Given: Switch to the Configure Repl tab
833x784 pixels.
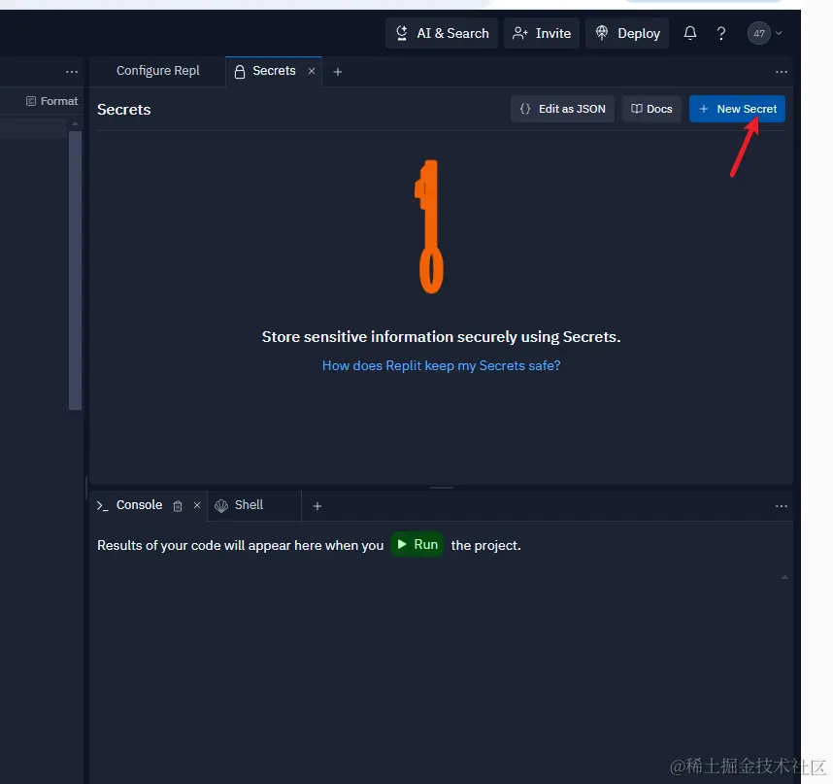Looking at the screenshot, I should click(158, 71).
